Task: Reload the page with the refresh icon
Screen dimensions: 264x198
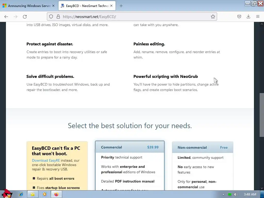Action: pyautogui.click(x=25, y=16)
